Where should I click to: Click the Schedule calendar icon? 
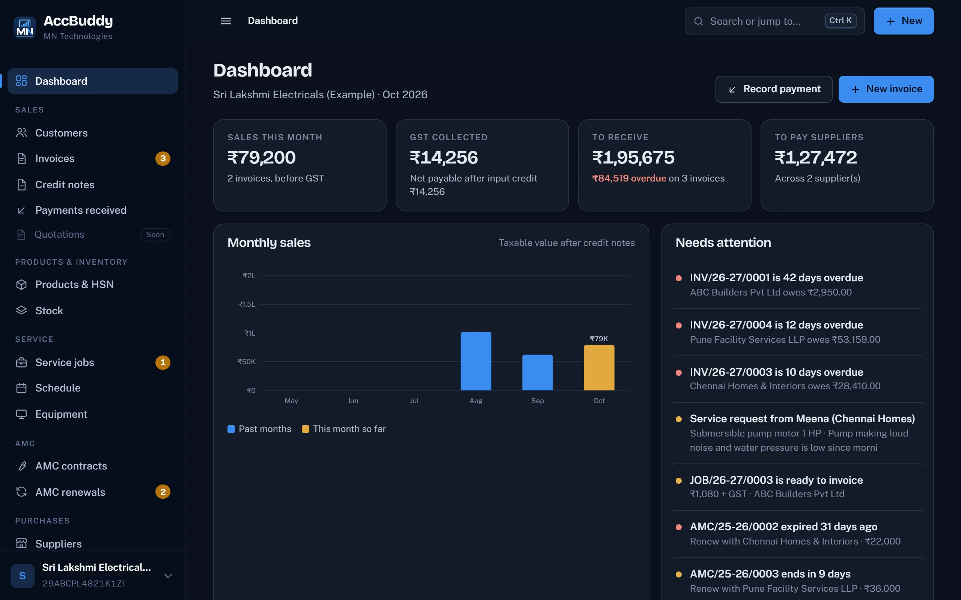tap(21, 388)
